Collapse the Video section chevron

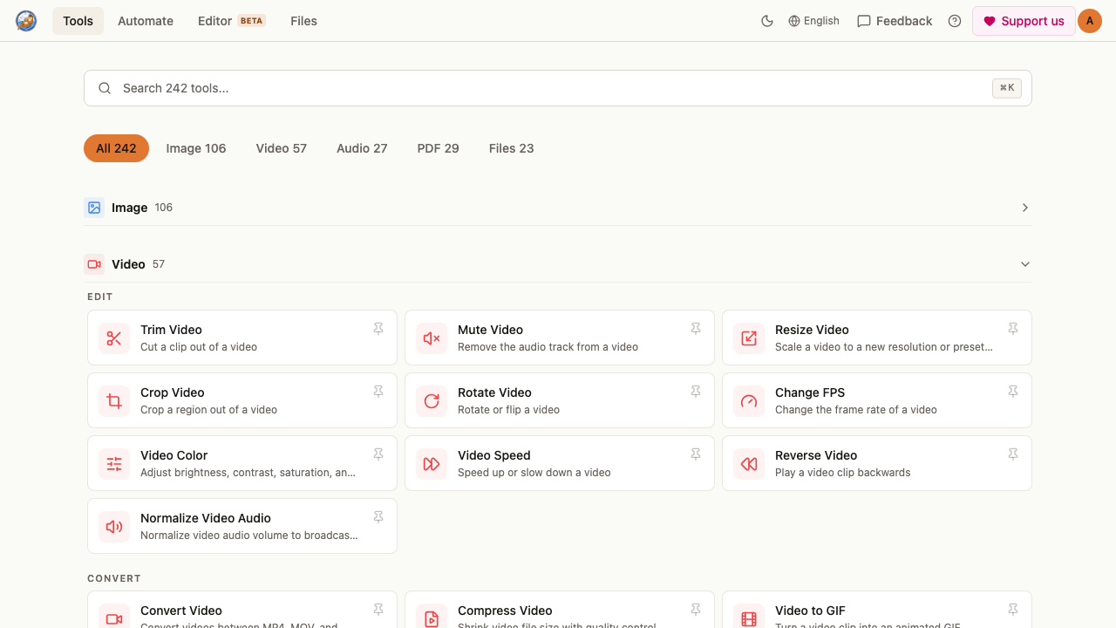1025,264
